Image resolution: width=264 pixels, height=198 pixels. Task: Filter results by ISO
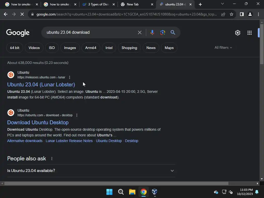point(52,48)
